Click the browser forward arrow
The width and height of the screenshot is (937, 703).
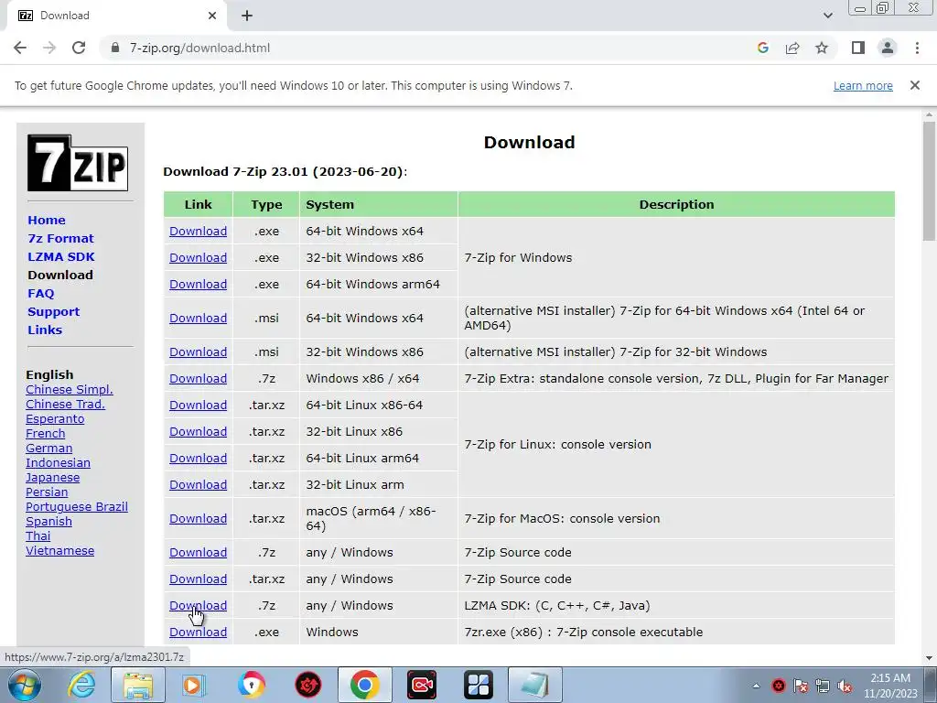[x=49, y=48]
